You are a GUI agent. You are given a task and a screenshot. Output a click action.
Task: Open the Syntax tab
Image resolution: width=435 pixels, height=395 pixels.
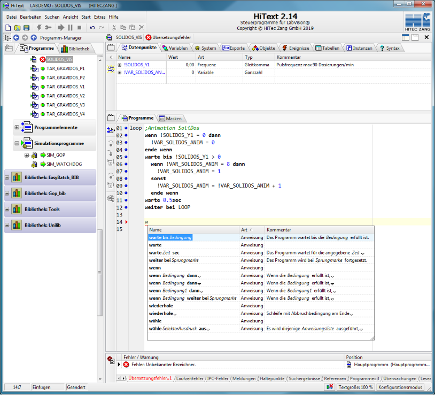390,48
